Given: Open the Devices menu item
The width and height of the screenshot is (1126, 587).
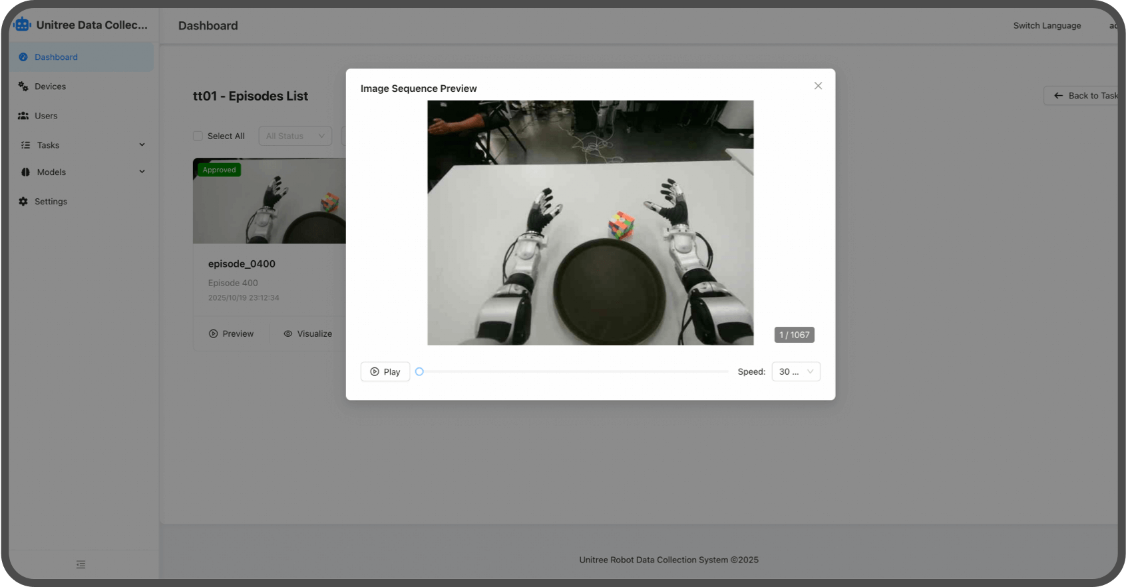Looking at the screenshot, I should tap(51, 87).
